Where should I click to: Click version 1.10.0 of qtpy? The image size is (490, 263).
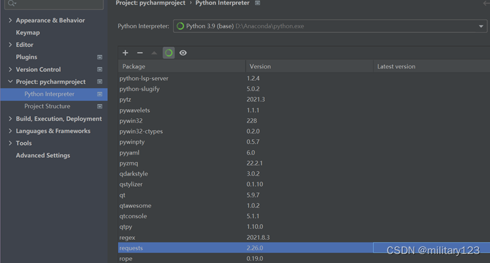(x=255, y=226)
